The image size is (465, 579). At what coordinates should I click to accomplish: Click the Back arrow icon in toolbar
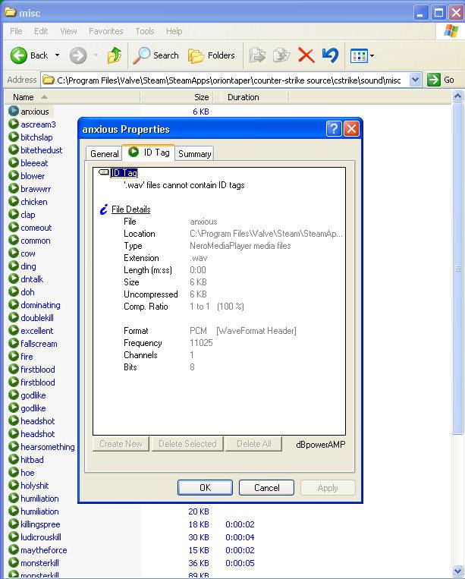coord(19,55)
